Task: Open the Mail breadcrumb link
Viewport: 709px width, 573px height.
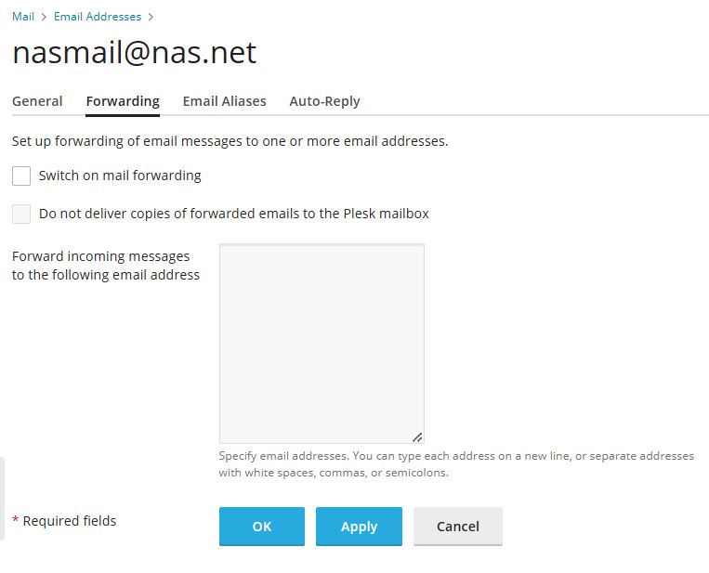Action: point(23,17)
